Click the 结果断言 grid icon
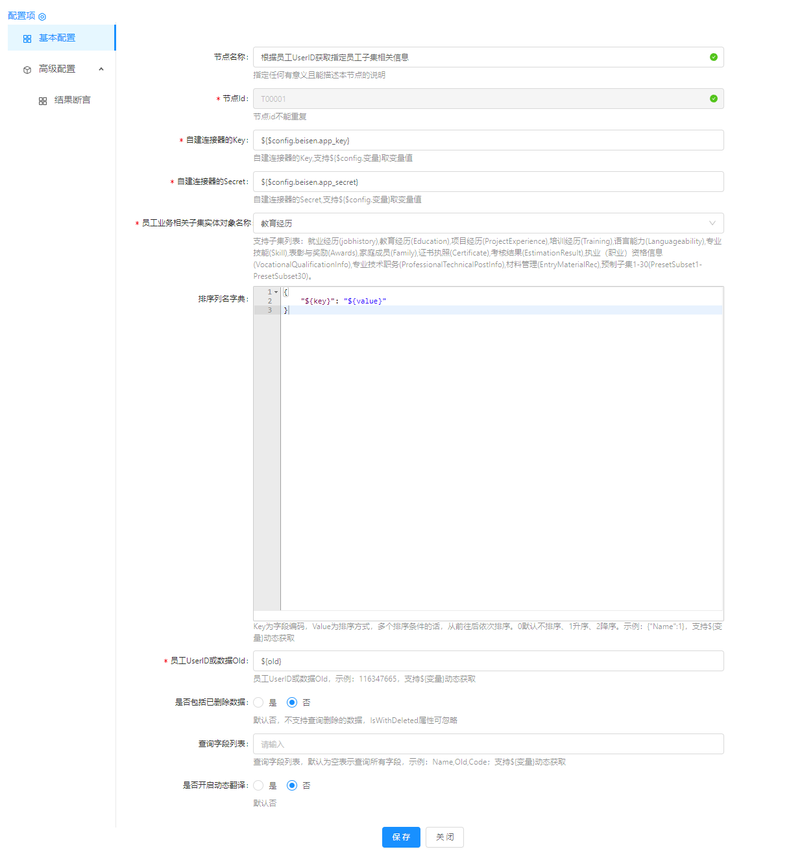Image resolution: width=802 pixels, height=858 pixels. point(42,100)
